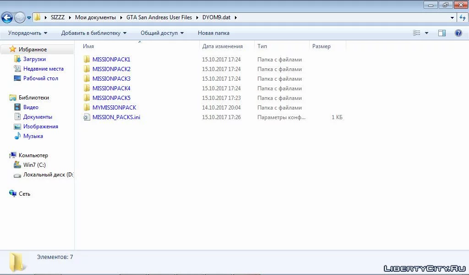Open the Общий доступ menu
Screen dimensions: 469x275
pyautogui.click(x=162, y=33)
